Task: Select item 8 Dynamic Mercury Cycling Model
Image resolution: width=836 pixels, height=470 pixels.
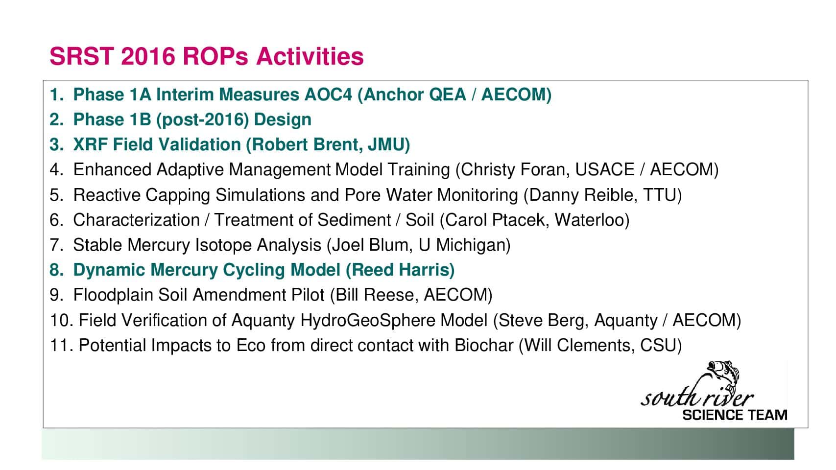Action: point(252,270)
